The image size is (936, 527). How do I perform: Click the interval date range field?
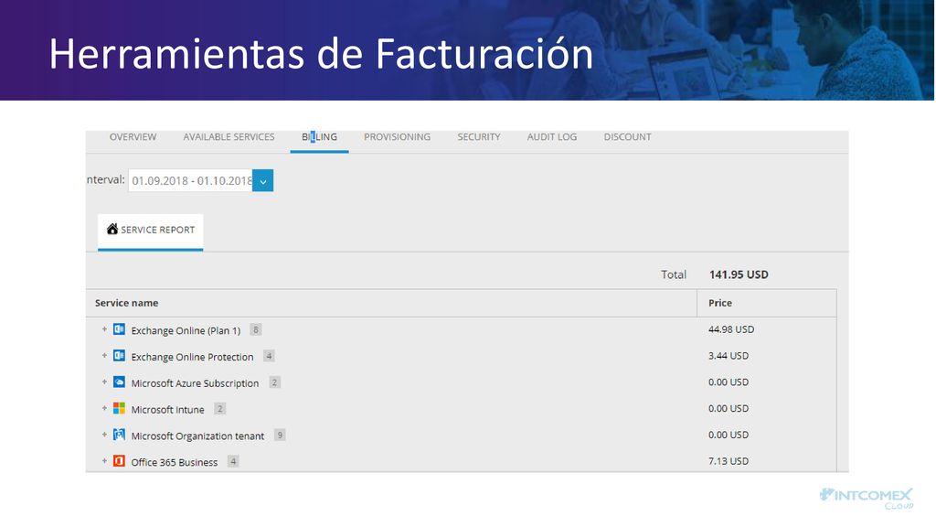pos(190,181)
